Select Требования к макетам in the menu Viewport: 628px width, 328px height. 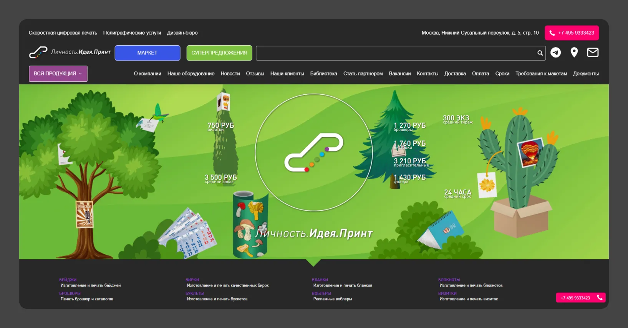(541, 74)
